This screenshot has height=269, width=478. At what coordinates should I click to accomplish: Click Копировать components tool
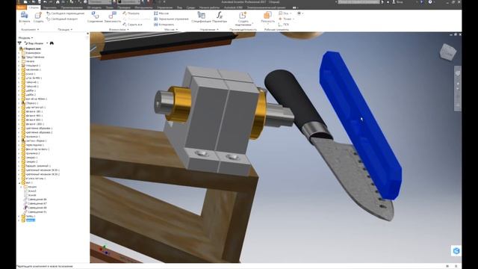tap(164, 25)
